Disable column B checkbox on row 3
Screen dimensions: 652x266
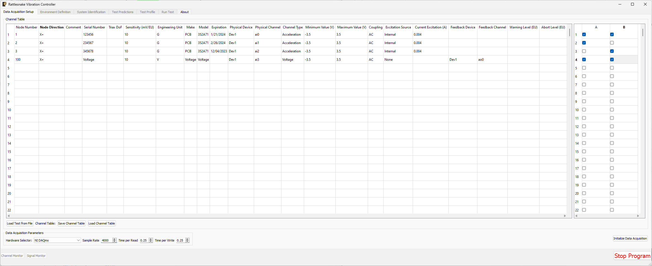[x=612, y=51]
